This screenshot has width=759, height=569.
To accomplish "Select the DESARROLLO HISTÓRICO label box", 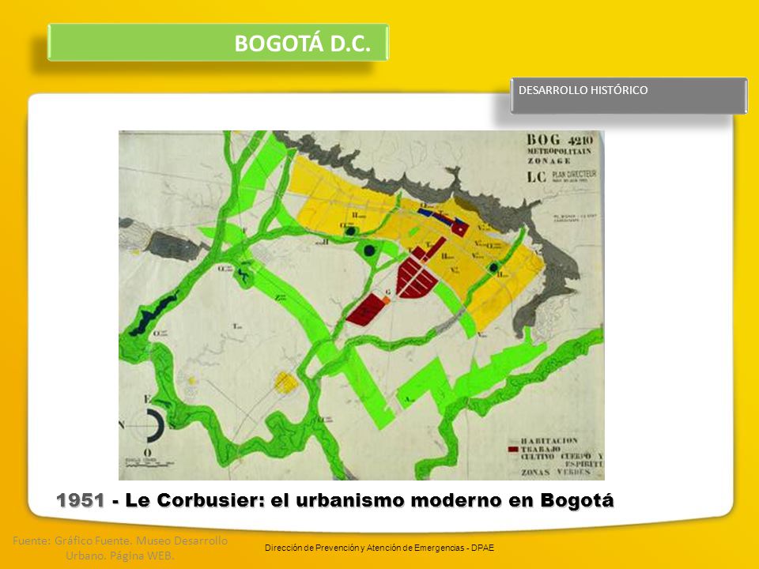I will pyautogui.click(x=629, y=96).
